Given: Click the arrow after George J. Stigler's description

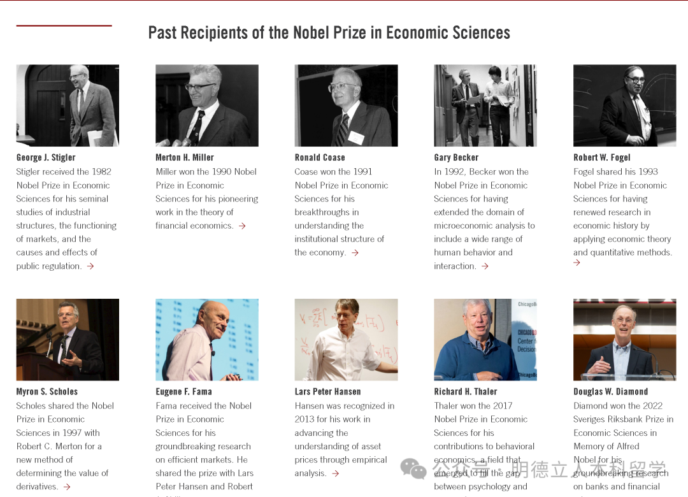Looking at the screenshot, I should tap(90, 266).
